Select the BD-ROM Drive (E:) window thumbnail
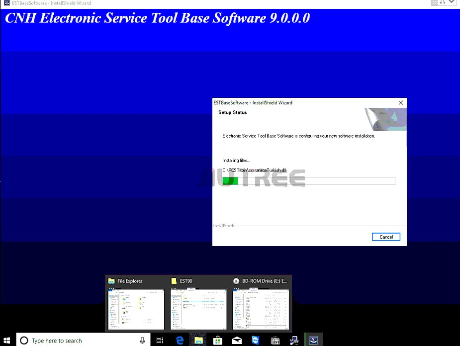Image resolution: width=460 pixels, height=346 pixels. tap(261, 309)
